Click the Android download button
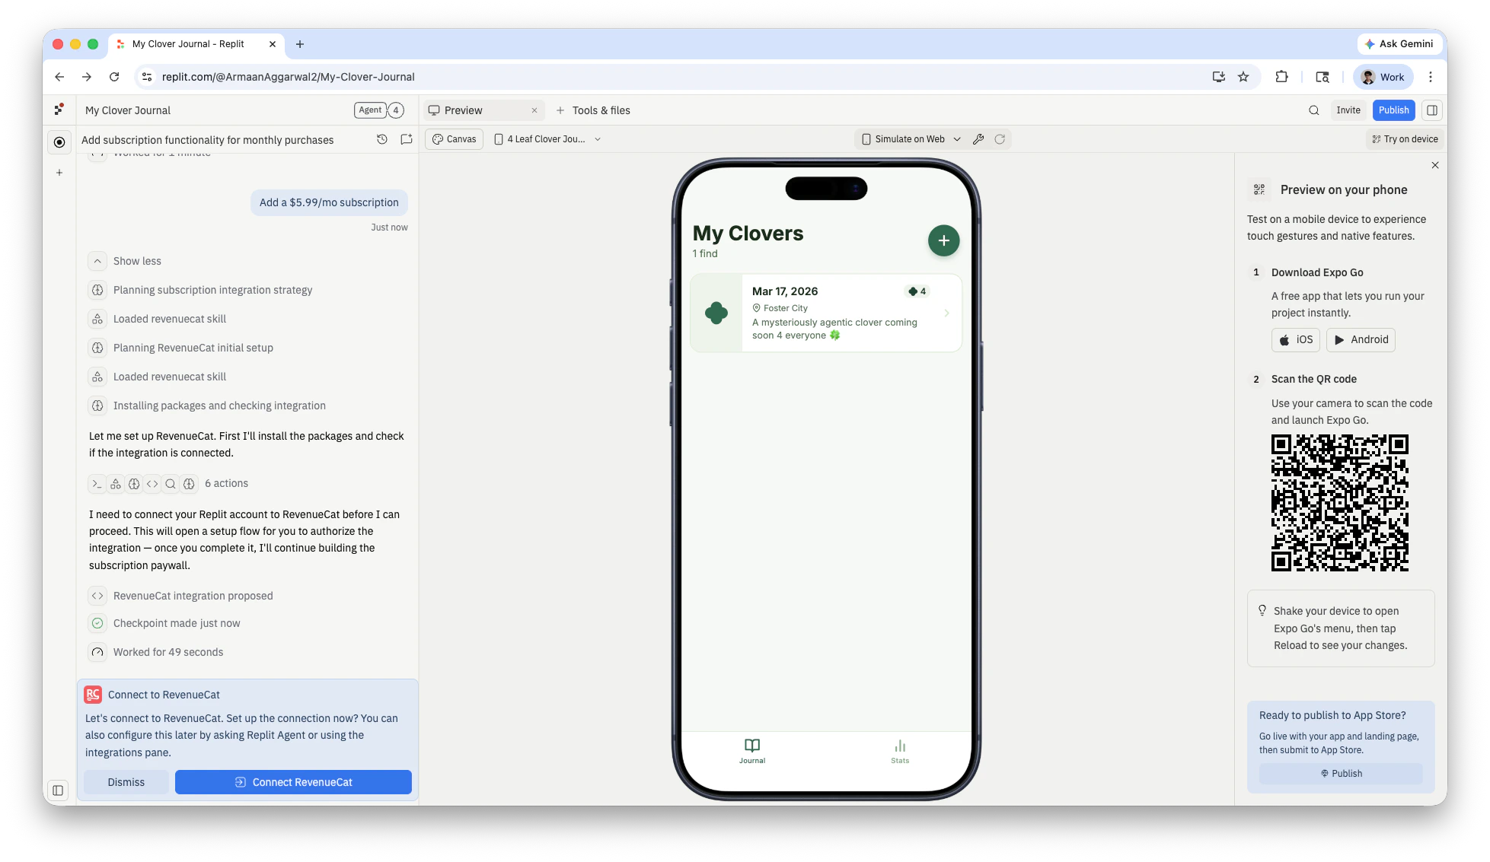The width and height of the screenshot is (1490, 862). pyautogui.click(x=1360, y=339)
